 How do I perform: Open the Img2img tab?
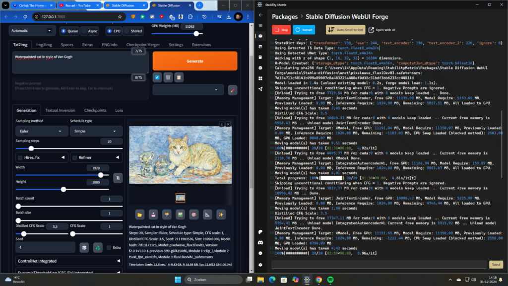[x=44, y=45]
